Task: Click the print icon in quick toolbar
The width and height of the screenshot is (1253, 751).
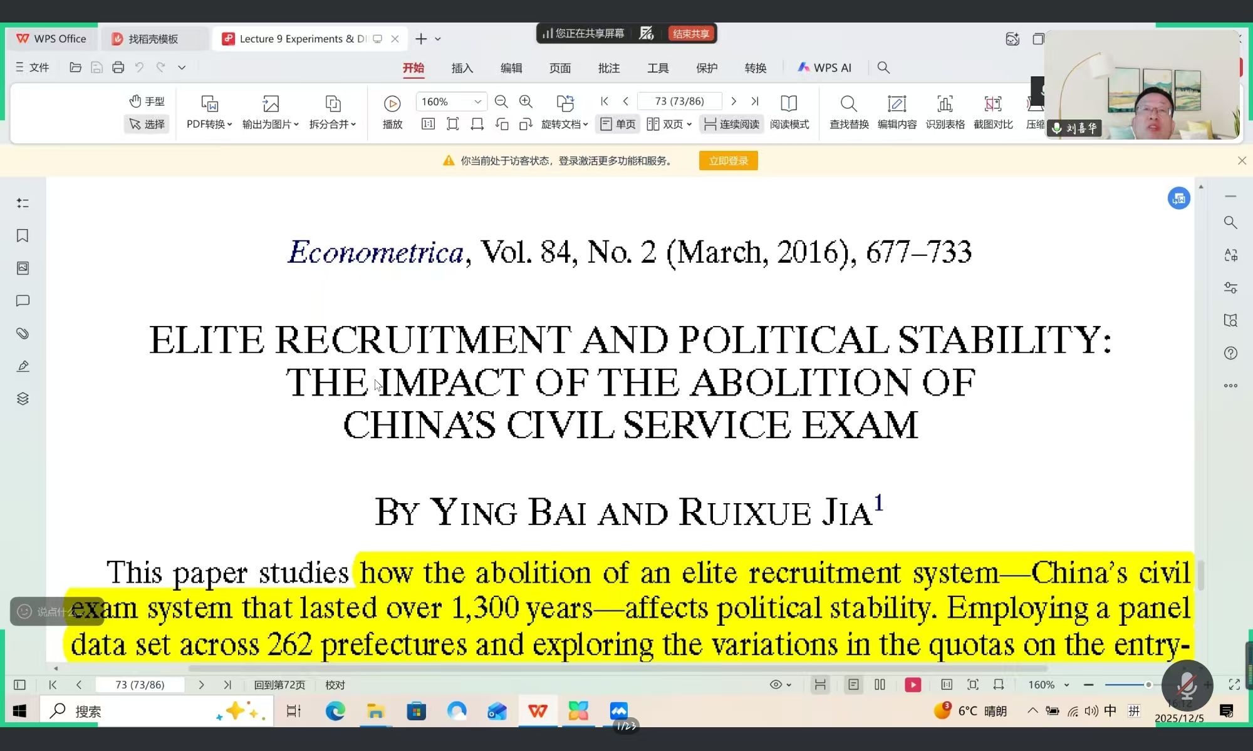Action: click(118, 68)
